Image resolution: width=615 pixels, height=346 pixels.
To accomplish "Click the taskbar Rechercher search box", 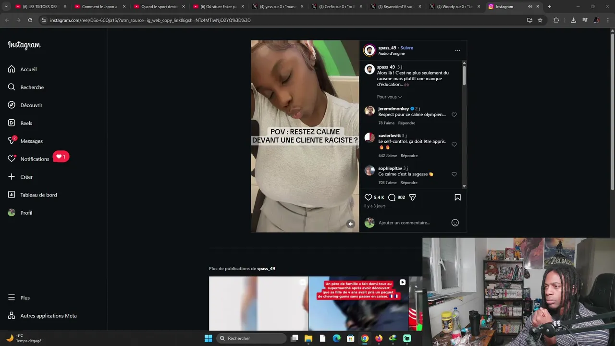I will pyautogui.click(x=251, y=338).
